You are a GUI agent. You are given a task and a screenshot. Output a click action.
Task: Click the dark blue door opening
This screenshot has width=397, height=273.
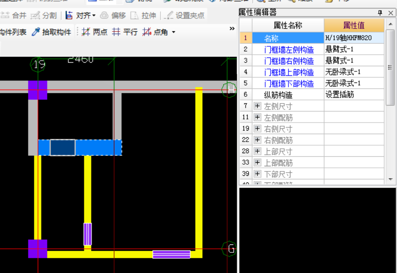click(63, 147)
